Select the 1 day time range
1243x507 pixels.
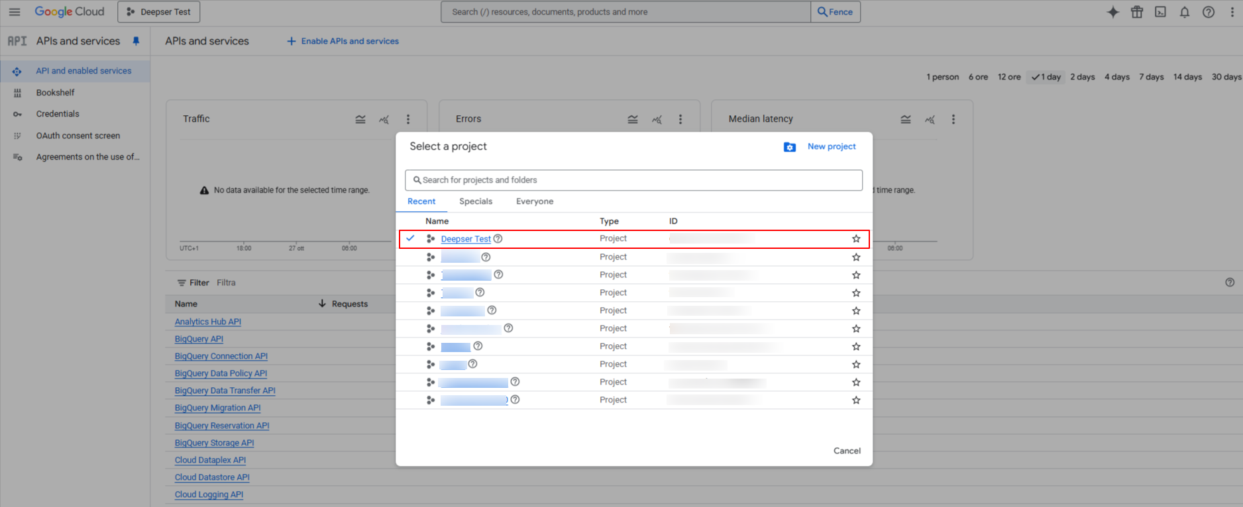tap(1046, 77)
